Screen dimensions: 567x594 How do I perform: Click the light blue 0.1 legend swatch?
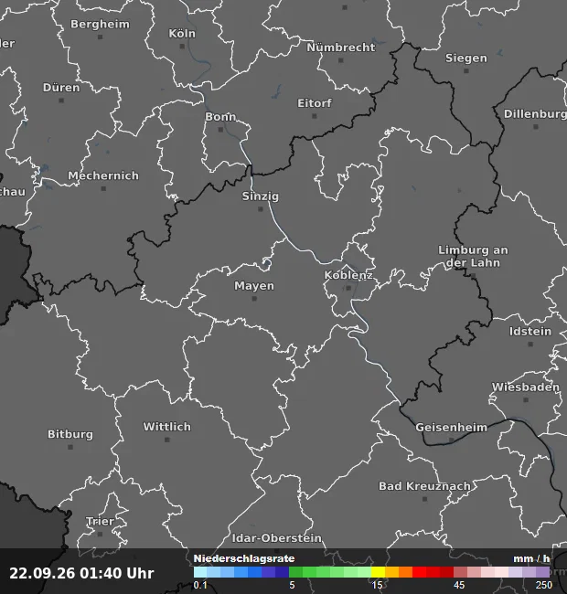(x=200, y=572)
